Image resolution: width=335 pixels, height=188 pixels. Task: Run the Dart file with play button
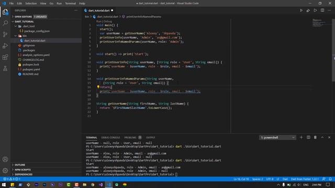point(301,10)
